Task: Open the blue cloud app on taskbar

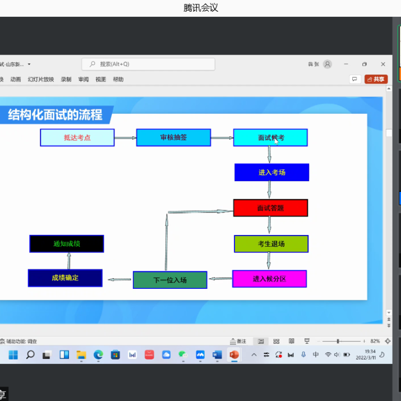Action: click(166, 354)
